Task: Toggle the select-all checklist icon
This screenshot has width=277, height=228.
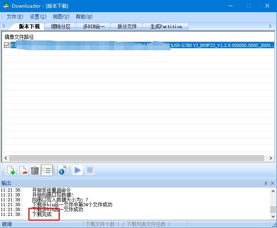Action: (47, 170)
